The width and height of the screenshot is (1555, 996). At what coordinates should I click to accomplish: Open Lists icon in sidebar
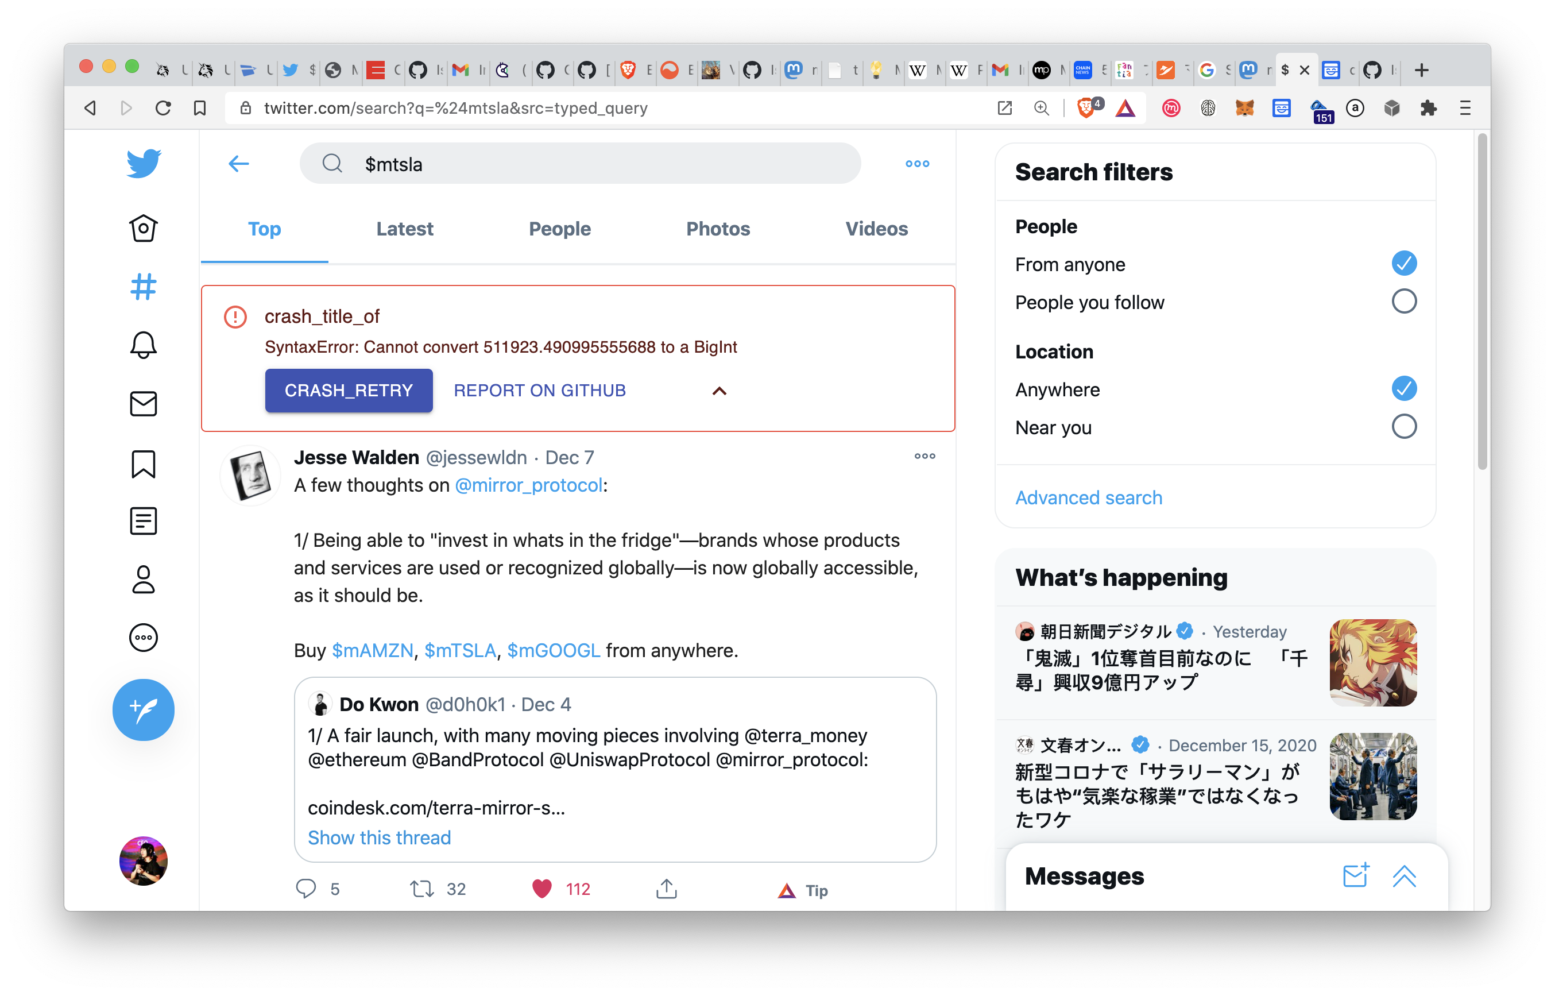click(143, 520)
